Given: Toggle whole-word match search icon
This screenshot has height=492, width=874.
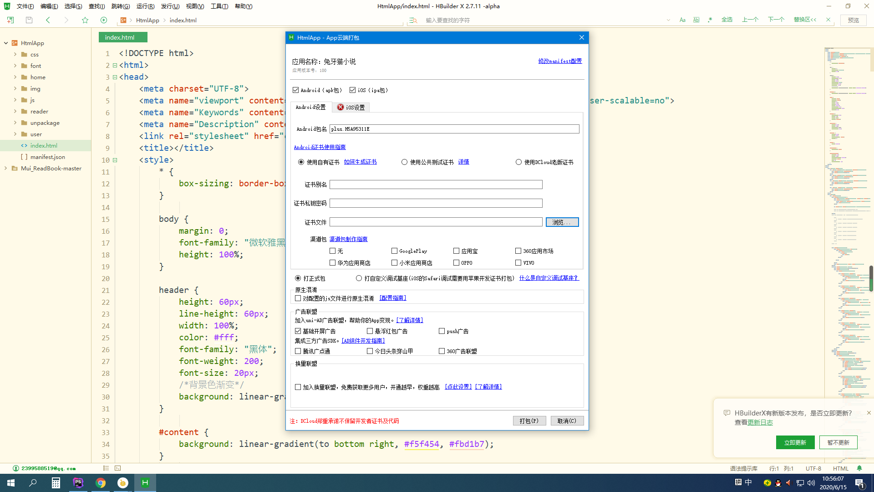Looking at the screenshot, I should [x=696, y=20].
